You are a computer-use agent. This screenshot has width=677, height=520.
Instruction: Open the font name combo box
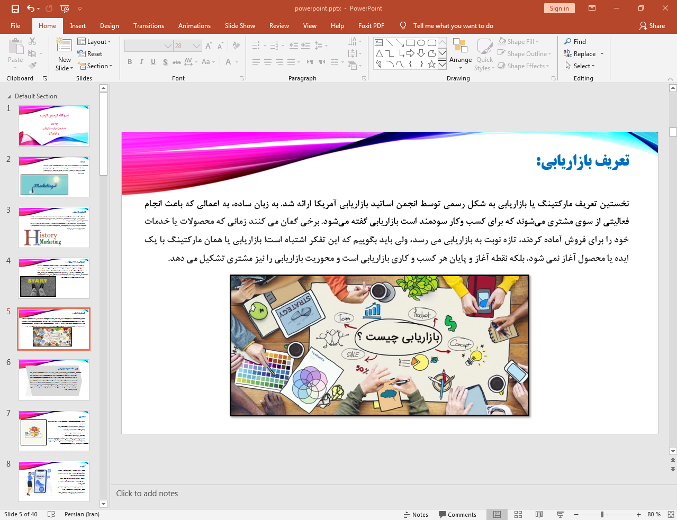pos(149,46)
